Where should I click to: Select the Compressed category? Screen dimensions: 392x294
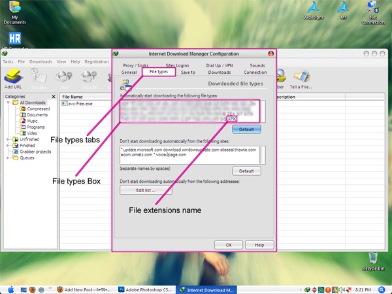(35, 108)
